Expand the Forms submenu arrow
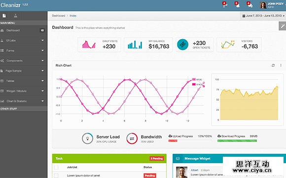Screen dimensions: 286x178 tap(42, 50)
